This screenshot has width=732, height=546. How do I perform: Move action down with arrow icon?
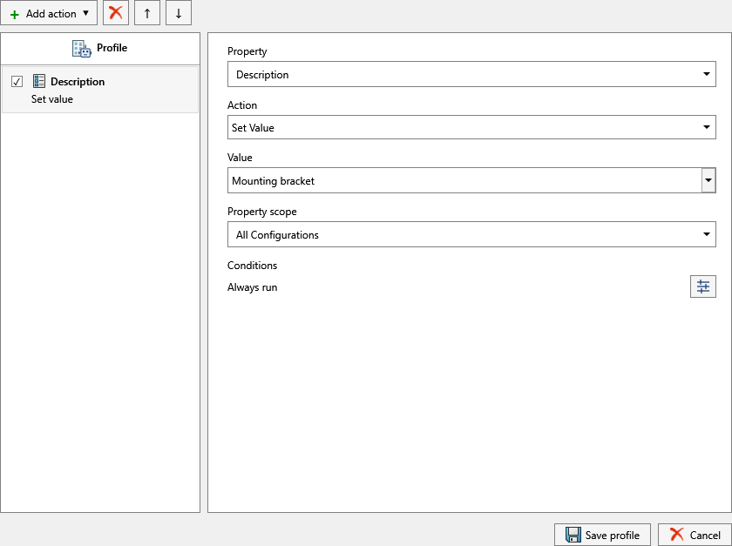[179, 13]
